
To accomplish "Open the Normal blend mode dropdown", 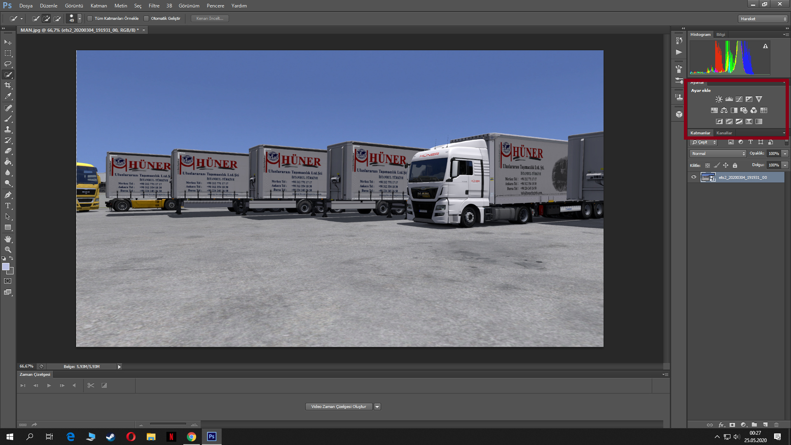I will tap(718, 154).
